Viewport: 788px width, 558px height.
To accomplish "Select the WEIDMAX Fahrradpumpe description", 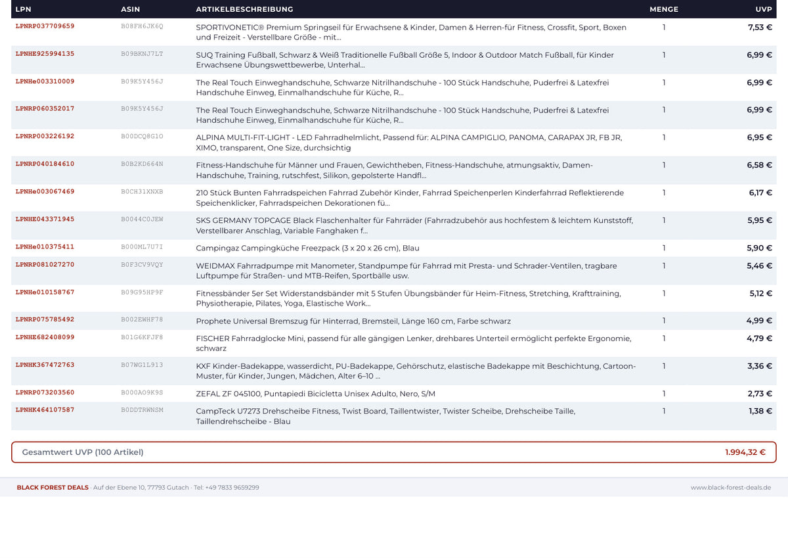I will 406,271.
